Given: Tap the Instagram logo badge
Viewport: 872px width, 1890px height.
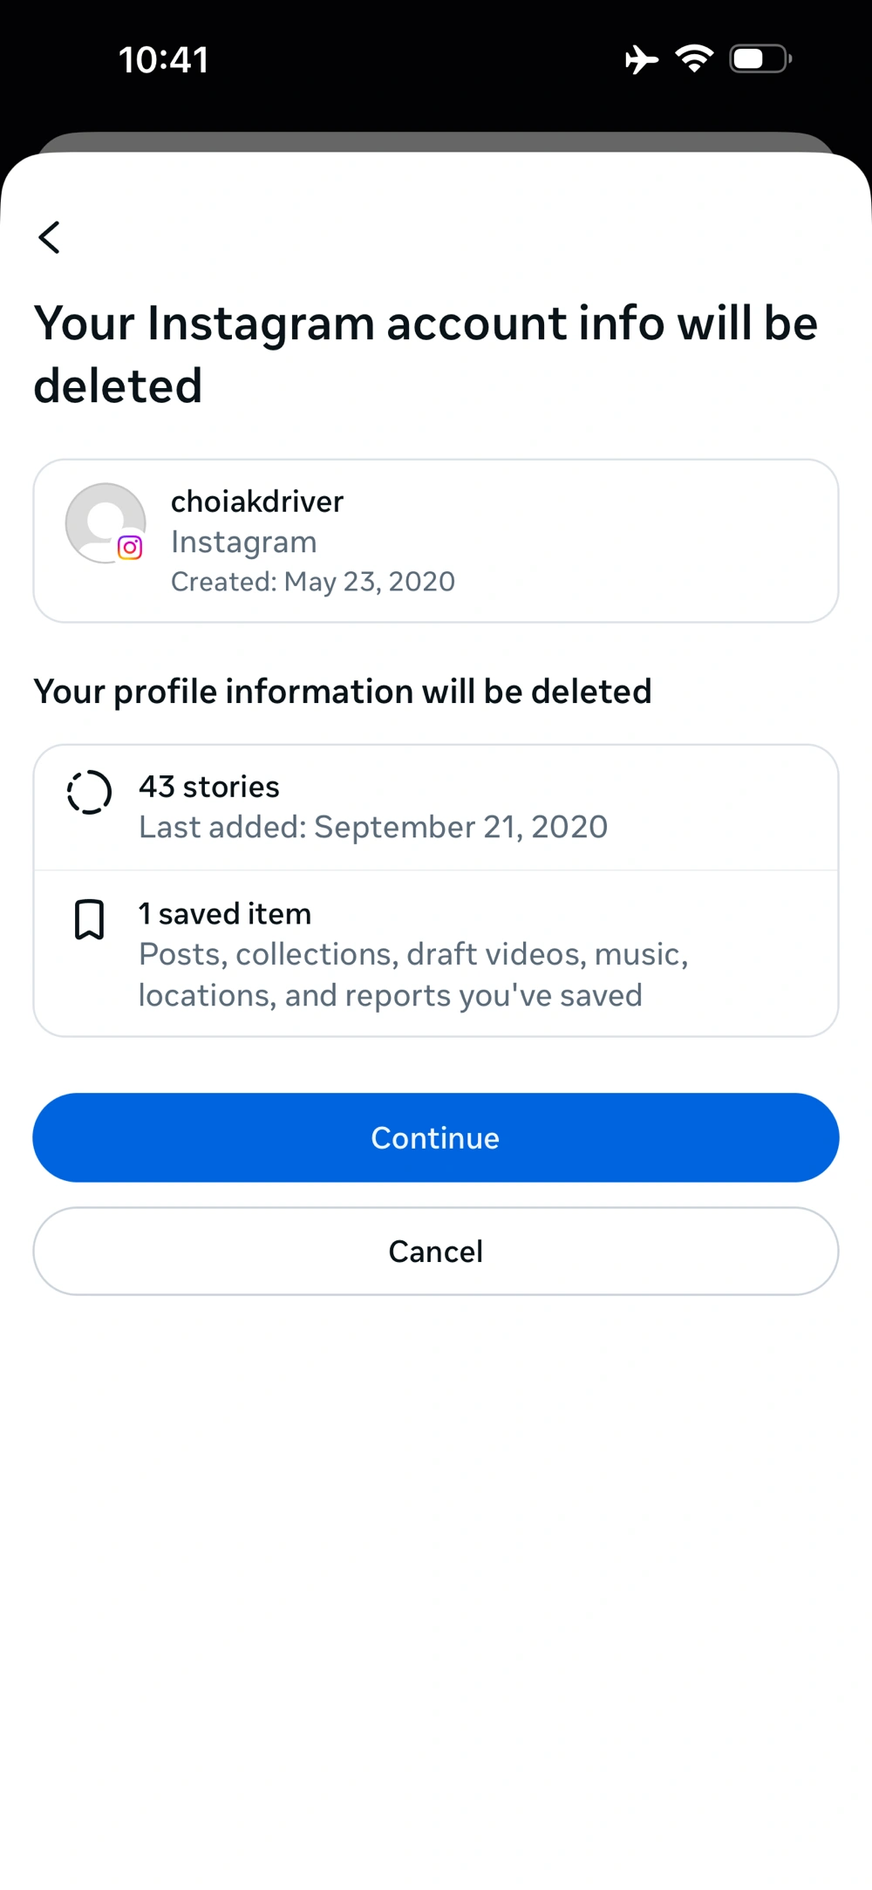Looking at the screenshot, I should 130,548.
